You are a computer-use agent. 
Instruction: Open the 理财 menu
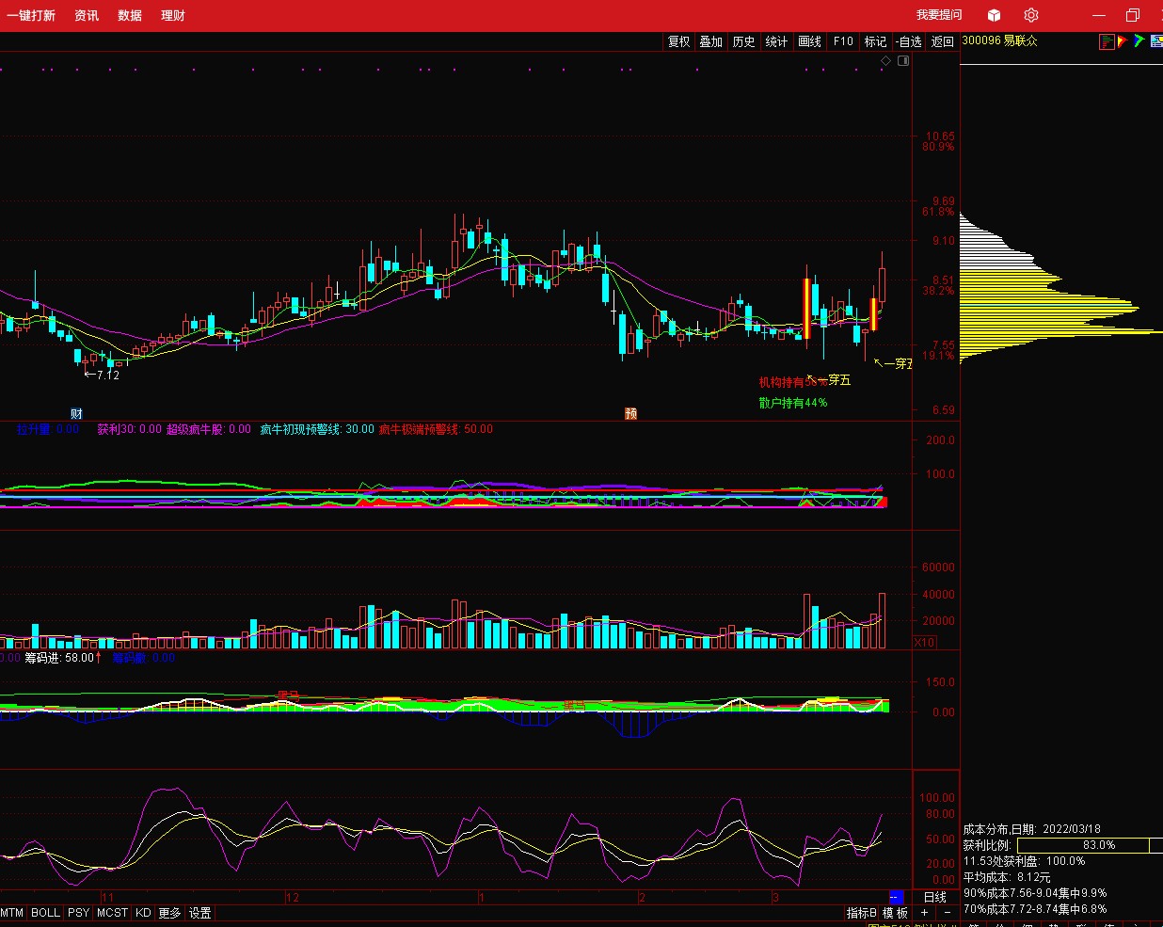(x=173, y=15)
